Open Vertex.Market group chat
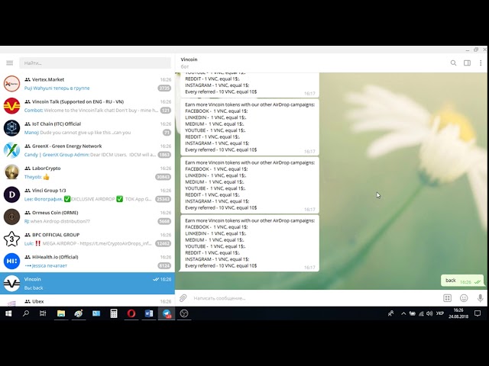 click(87, 84)
